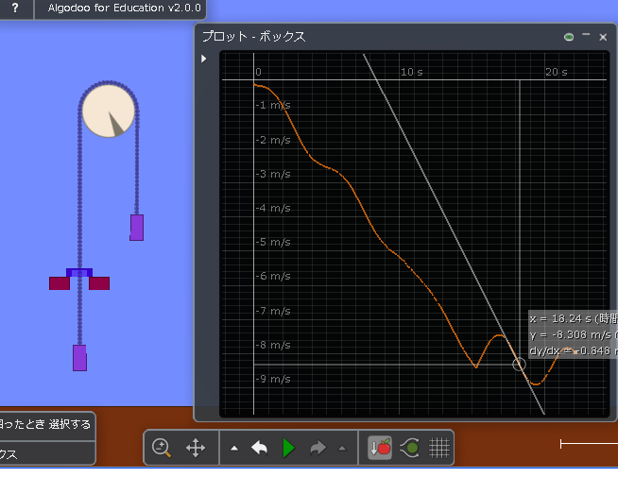Click the pulley wheel in the scene
618x477 pixels.
pyautogui.click(x=109, y=111)
